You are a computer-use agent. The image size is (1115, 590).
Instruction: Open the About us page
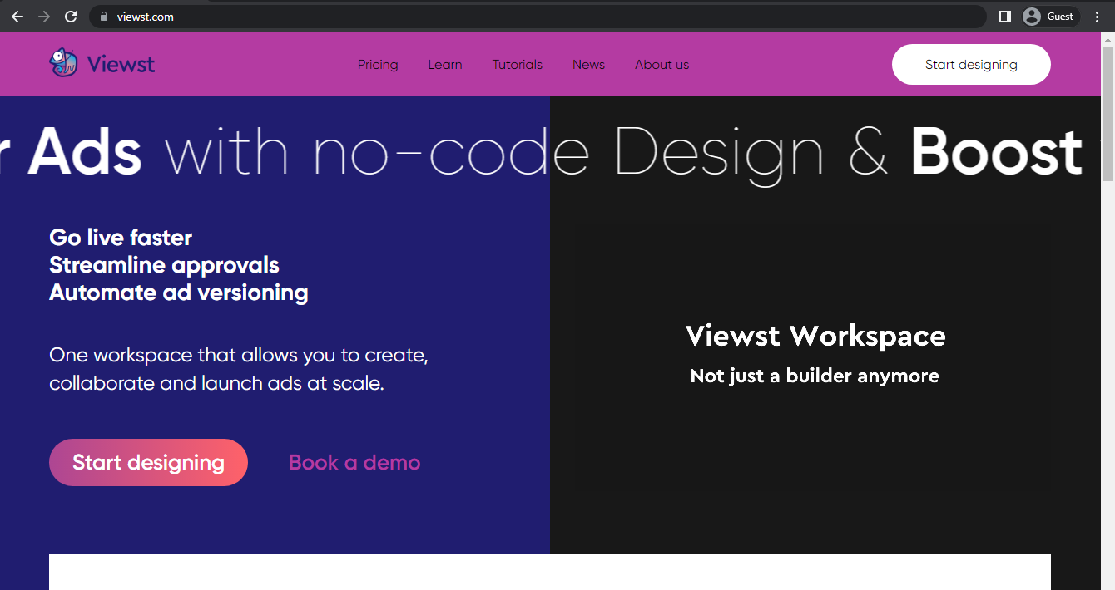tap(662, 65)
